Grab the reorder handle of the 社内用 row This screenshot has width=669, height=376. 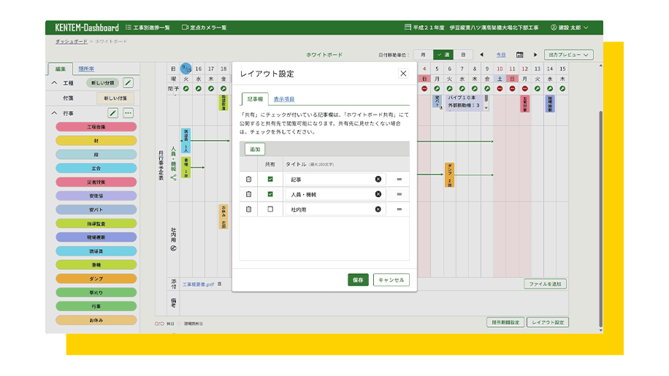(x=400, y=210)
